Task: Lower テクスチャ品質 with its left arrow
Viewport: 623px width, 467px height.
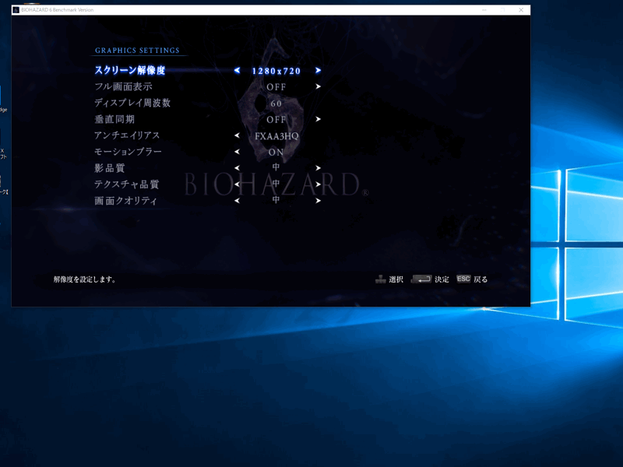Action: point(237,184)
